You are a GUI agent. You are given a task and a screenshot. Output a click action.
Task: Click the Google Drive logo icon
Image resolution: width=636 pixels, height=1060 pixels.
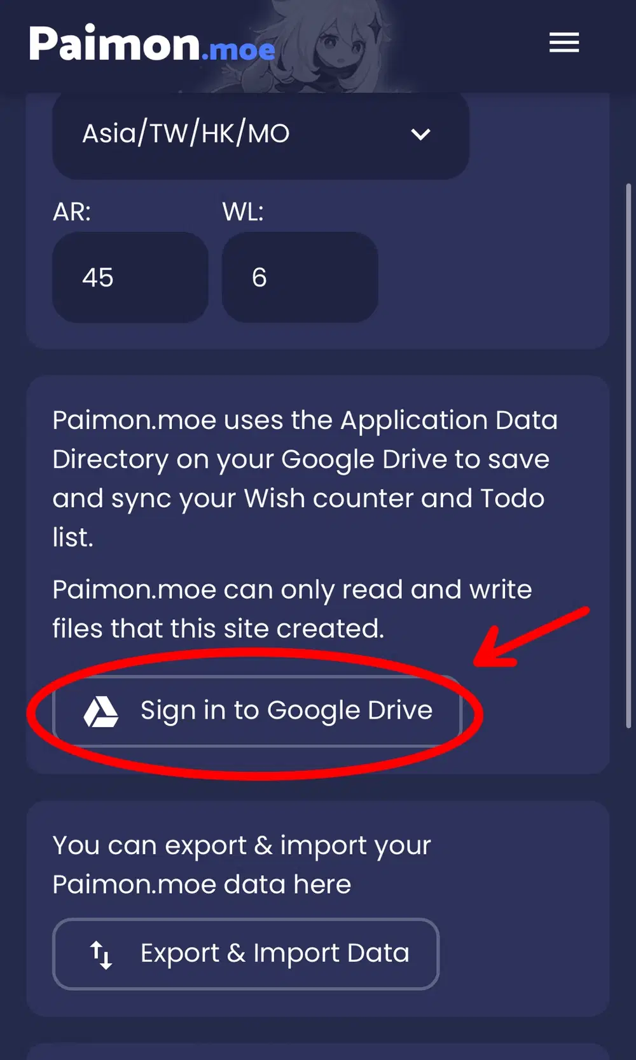click(x=100, y=711)
